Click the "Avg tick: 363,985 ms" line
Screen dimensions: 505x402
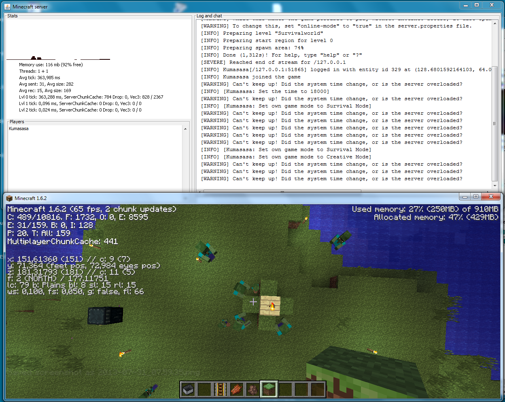pyautogui.click(x=40, y=78)
